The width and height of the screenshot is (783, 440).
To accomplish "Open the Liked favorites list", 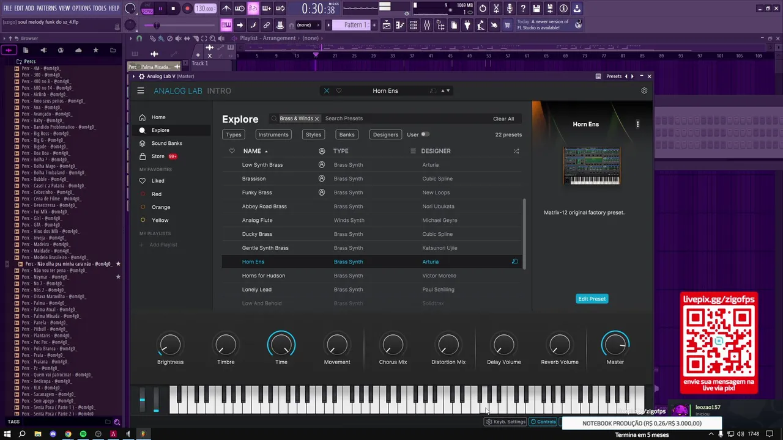I will click(158, 181).
